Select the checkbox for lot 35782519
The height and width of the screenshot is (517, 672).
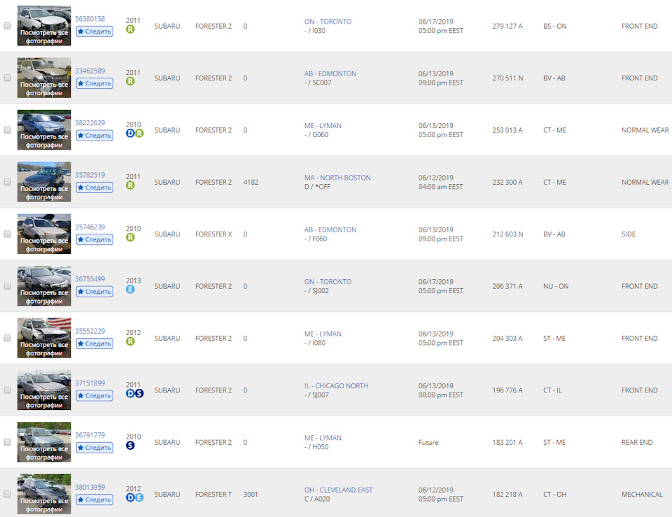(7, 182)
